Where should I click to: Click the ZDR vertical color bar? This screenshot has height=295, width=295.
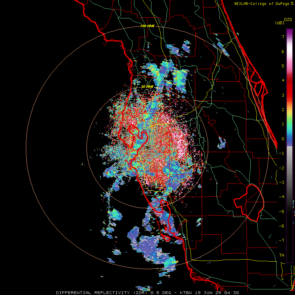[289, 146]
